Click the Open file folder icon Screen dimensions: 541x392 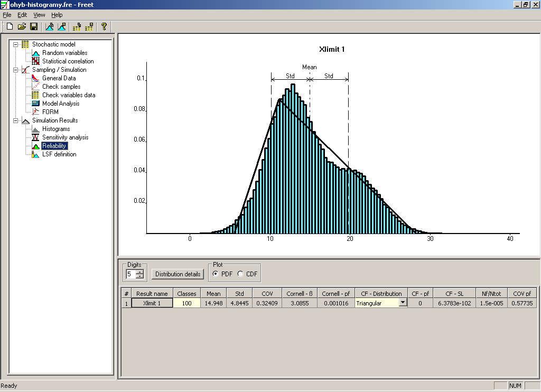(22, 26)
